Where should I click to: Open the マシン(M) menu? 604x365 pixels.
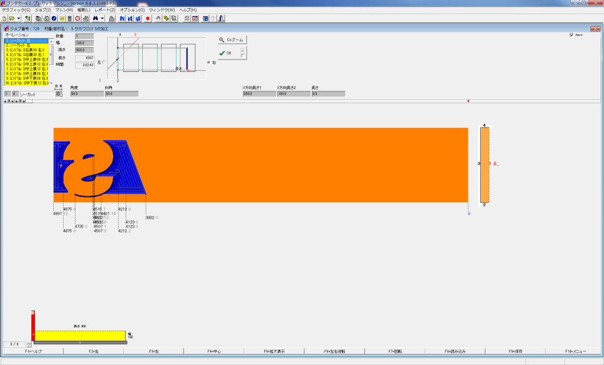[x=64, y=10]
